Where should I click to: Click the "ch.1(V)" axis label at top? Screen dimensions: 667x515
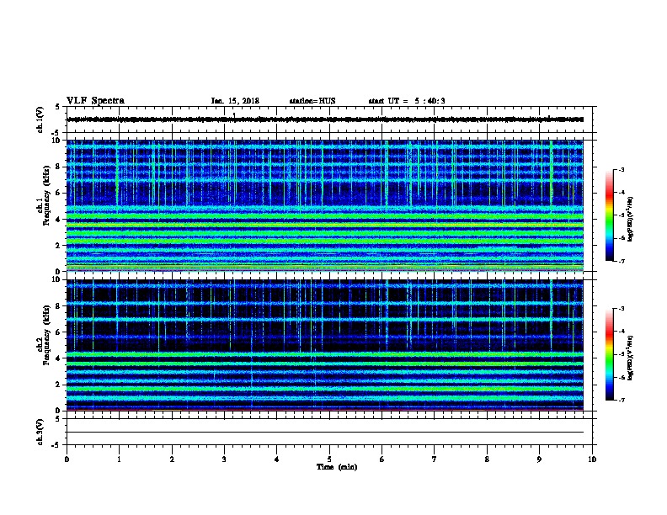(40, 119)
